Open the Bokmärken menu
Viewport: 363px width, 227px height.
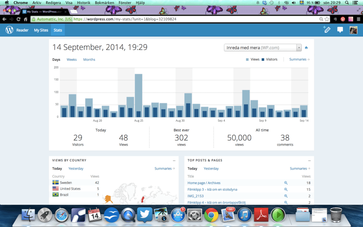click(104, 3)
